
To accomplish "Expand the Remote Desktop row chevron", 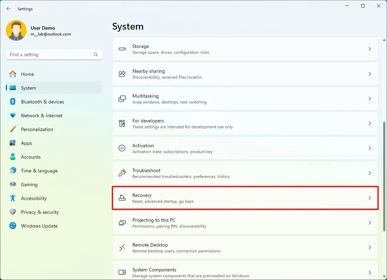I will point(369,248).
